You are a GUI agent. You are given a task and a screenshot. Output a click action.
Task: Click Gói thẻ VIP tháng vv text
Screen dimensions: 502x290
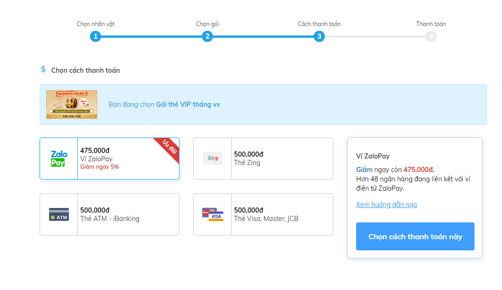click(188, 104)
